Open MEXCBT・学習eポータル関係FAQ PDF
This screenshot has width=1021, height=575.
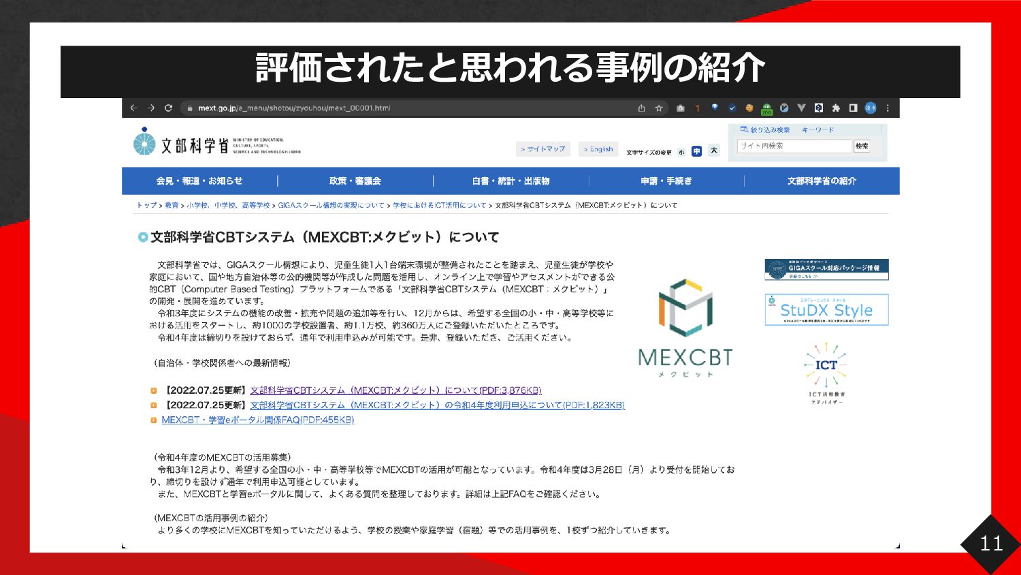coord(258,420)
